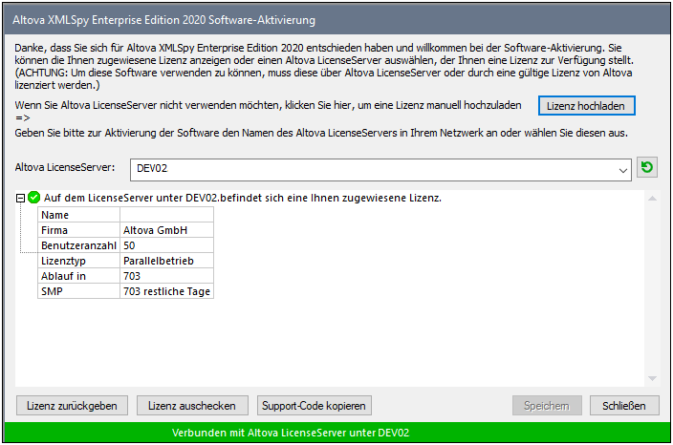Click the Schließen button
This screenshot has height=445, width=673.
[624, 406]
